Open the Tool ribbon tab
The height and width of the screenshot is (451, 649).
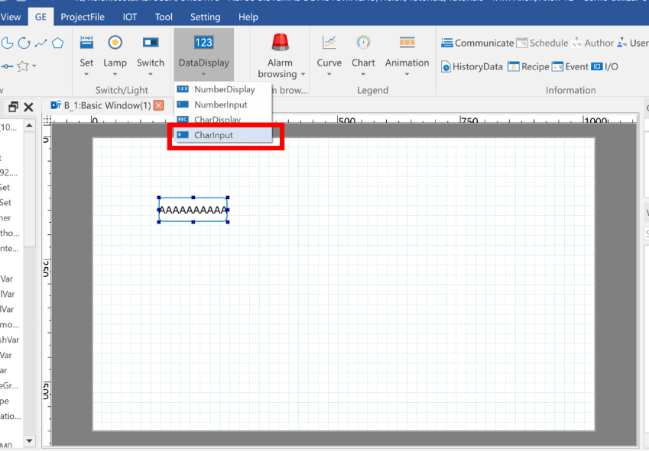(164, 17)
